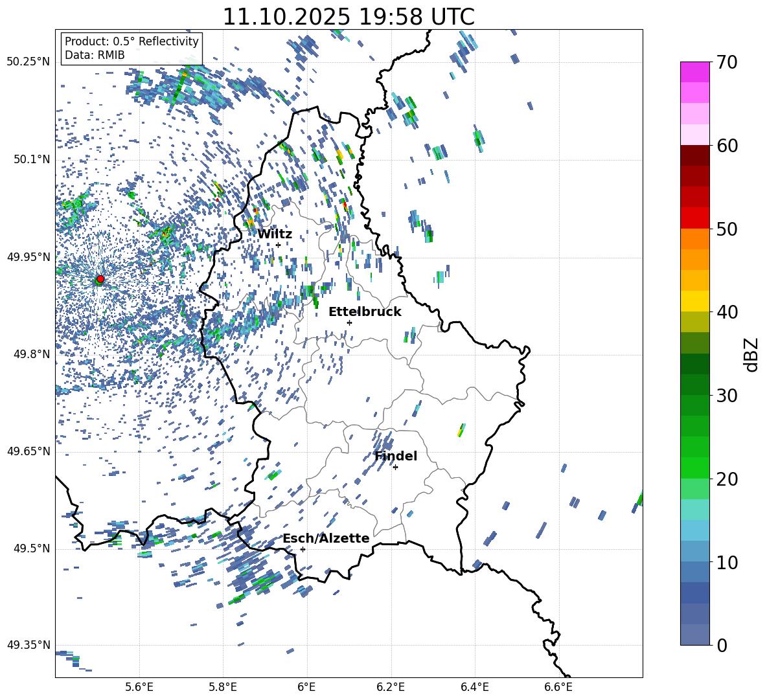
Task: Pick the dark maroon band below 60 dBZ
Action: (x=694, y=155)
